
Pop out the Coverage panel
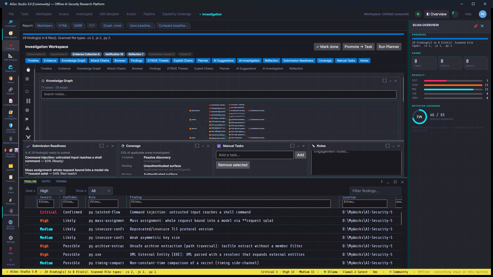(x=203, y=146)
